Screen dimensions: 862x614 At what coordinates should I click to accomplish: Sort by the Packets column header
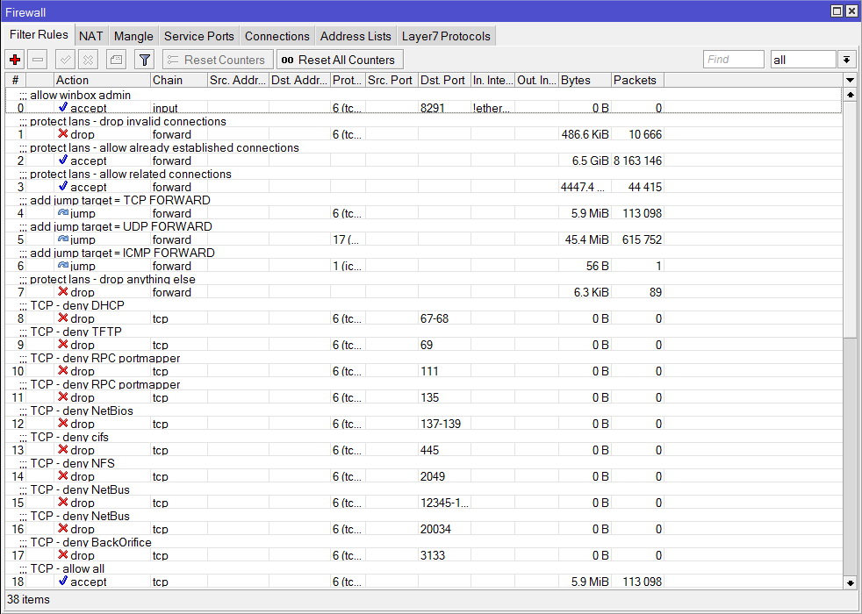pos(637,80)
